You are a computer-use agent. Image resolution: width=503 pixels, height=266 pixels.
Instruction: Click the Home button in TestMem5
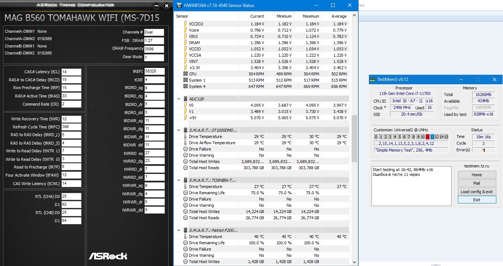tap(477, 175)
